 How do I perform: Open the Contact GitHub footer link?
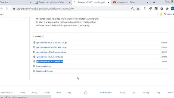tap(106, 93)
